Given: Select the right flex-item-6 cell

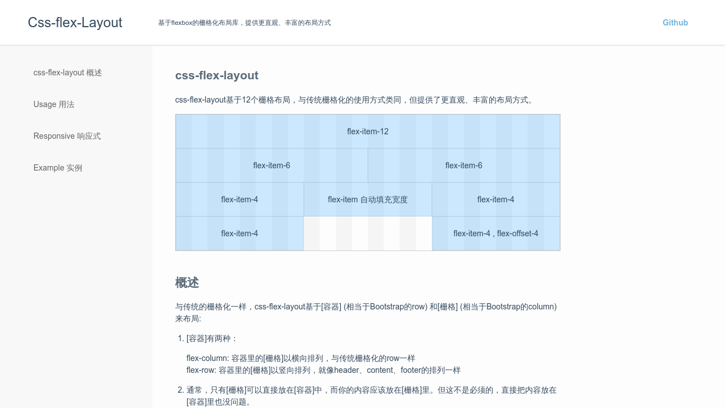Looking at the screenshot, I should (464, 165).
